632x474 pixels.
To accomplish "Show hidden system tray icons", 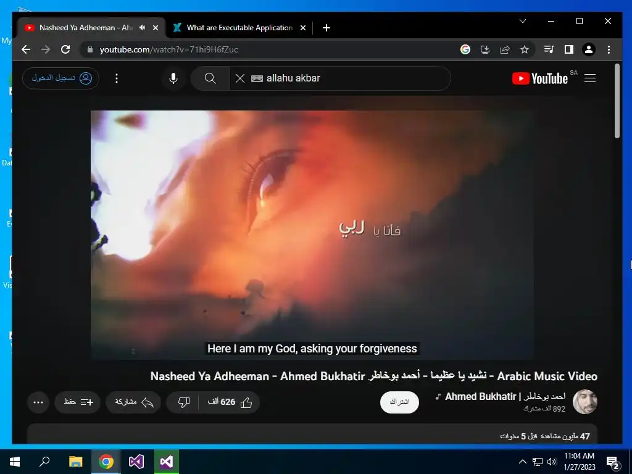I will [522, 462].
